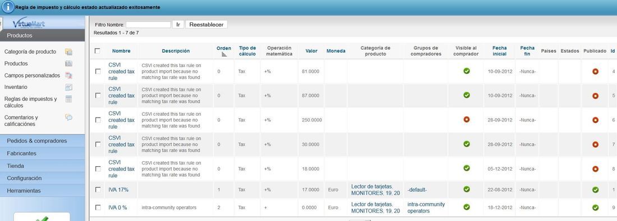The width and height of the screenshot is (617, 221).
Task: Focus the Filtro Nombre text field
Action: click(x=148, y=25)
